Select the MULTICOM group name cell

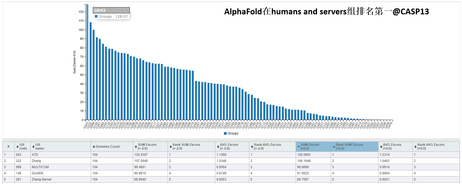tap(40, 167)
